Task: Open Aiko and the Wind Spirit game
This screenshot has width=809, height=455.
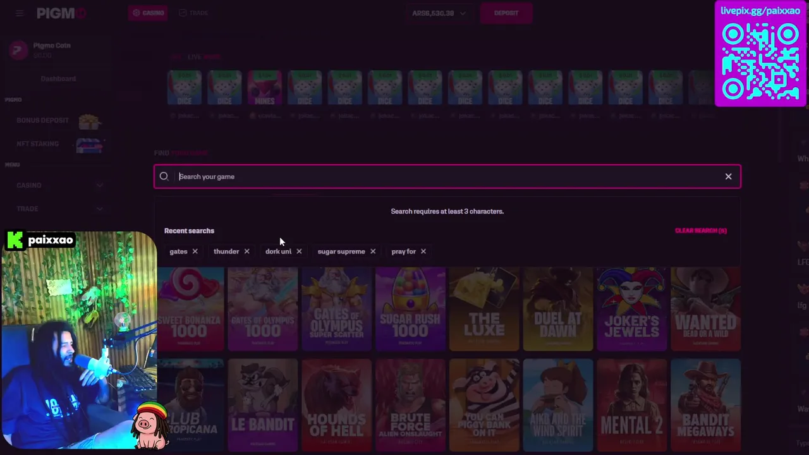Action: click(x=558, y=406)
